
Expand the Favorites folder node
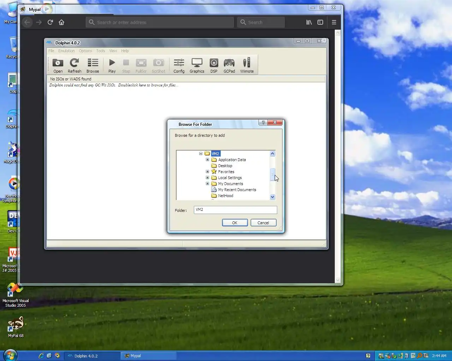pyautogui.click(x=207, y=171)
